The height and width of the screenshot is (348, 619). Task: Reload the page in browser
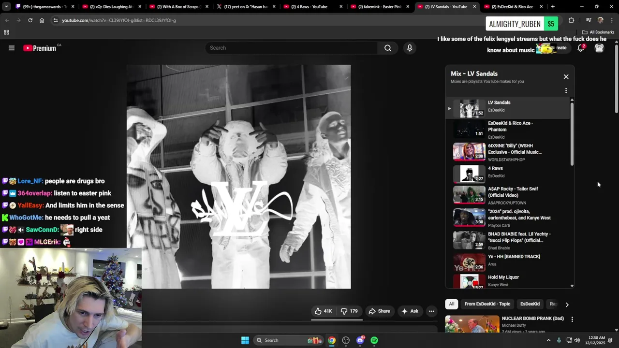(x=30, y=20)
